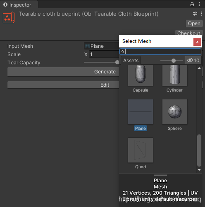Switch to the Inspector tab
This screenshot has height=207, width=205.
[x=19, y=5]
